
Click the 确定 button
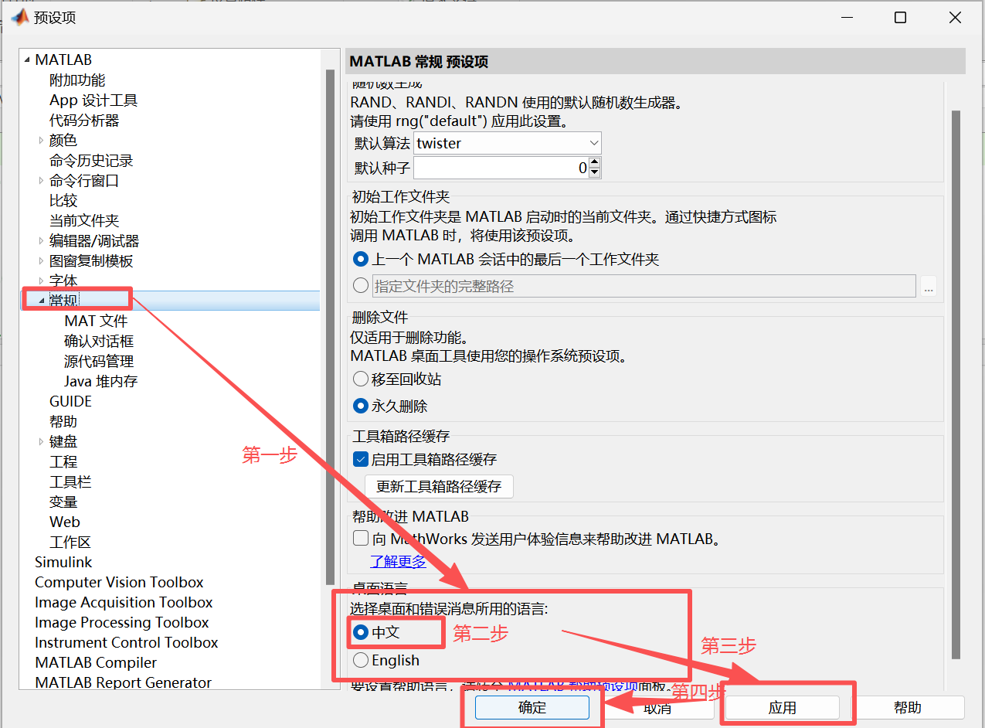point(532,708)
